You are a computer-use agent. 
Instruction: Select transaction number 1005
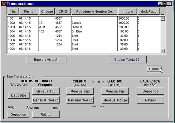click(x=11, y=36)
